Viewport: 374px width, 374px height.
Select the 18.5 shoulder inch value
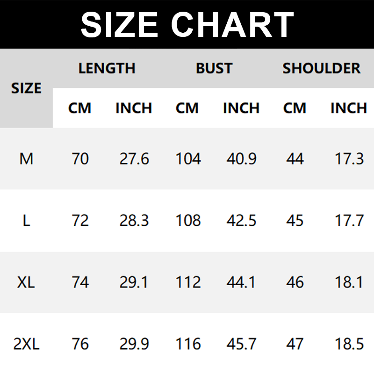349,345
